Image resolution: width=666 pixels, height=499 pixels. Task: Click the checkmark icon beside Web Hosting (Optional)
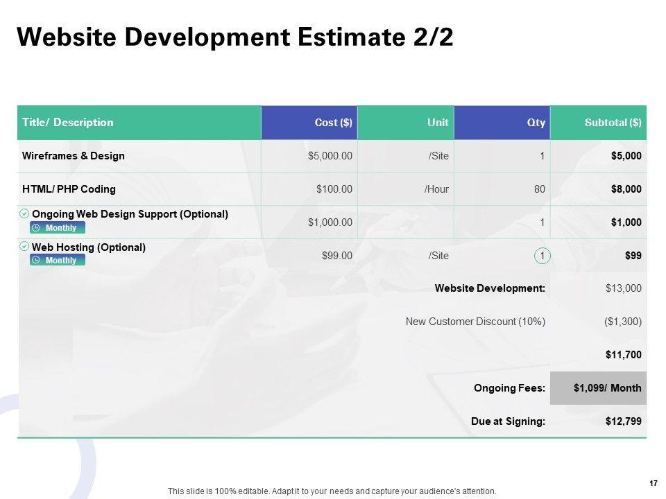(25, 247)
